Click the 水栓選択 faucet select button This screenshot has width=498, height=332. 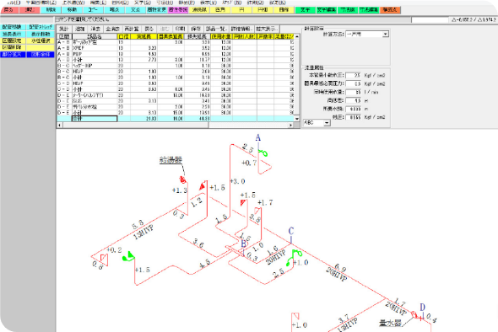pos(41,41)
